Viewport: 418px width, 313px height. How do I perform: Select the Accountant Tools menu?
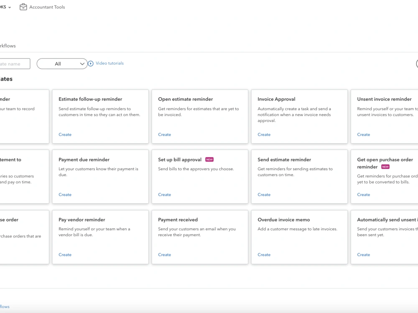click(x=42, y=7)
